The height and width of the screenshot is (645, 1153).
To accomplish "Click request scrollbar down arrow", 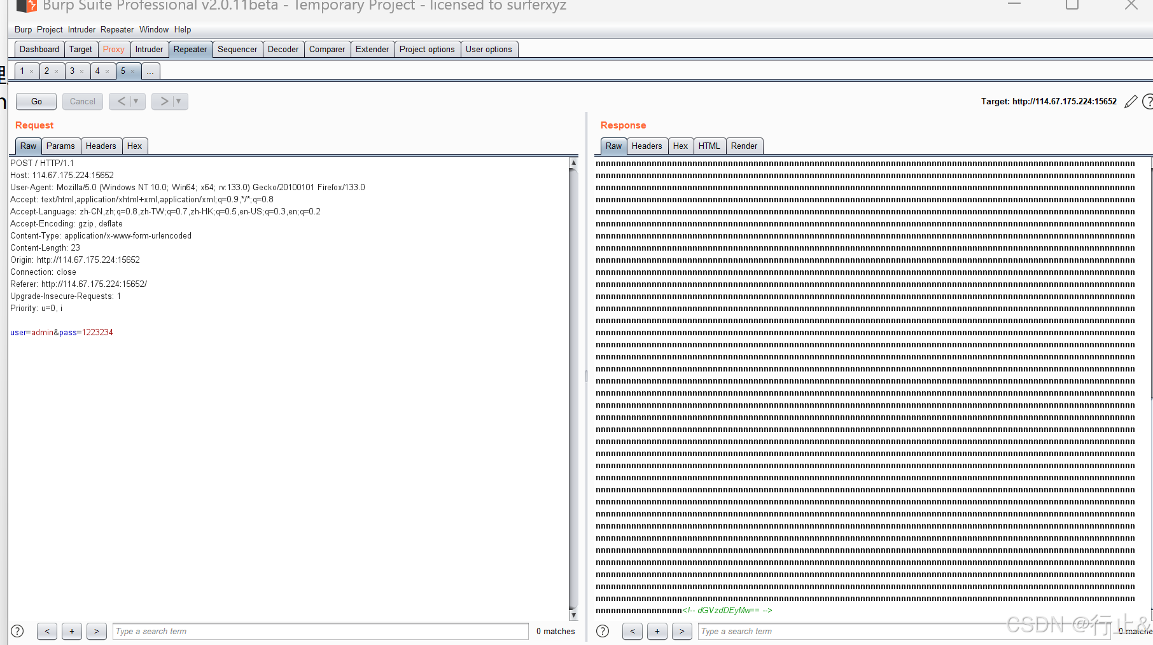I will [x=573, y=615].
